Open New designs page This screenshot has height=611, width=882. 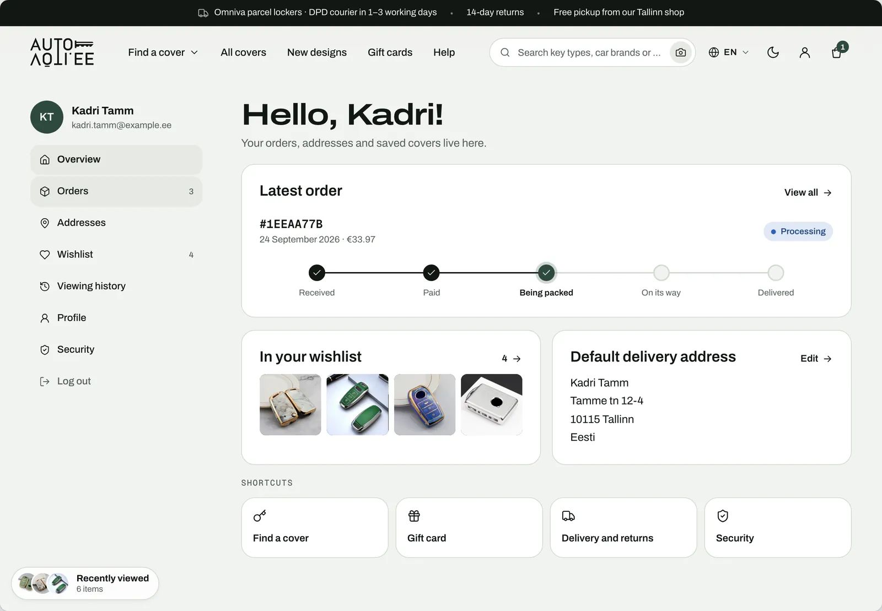pyautogui.click(x=317, y=52)
